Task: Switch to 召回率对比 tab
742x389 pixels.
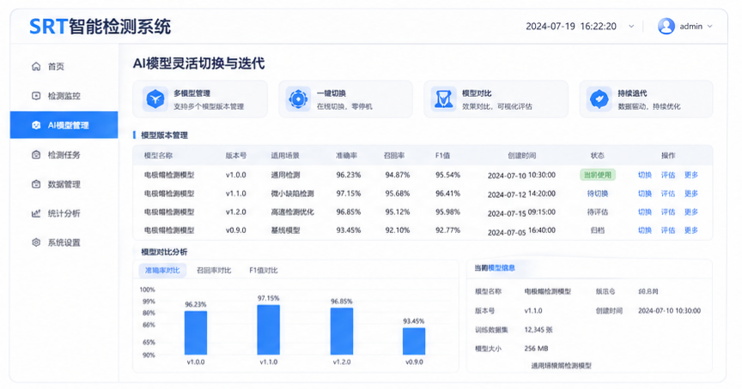Action: (214, 271)
